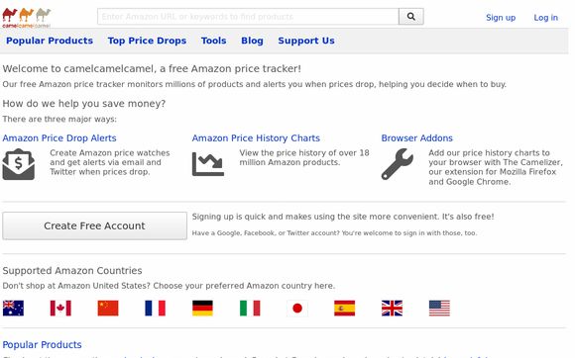Choose the Spain flag

tap(345, 309)
